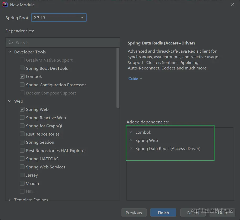Screen dimensions: 240x220
Task: Toggle Docker Compose Support checkbox
Action: coord(22,93)
